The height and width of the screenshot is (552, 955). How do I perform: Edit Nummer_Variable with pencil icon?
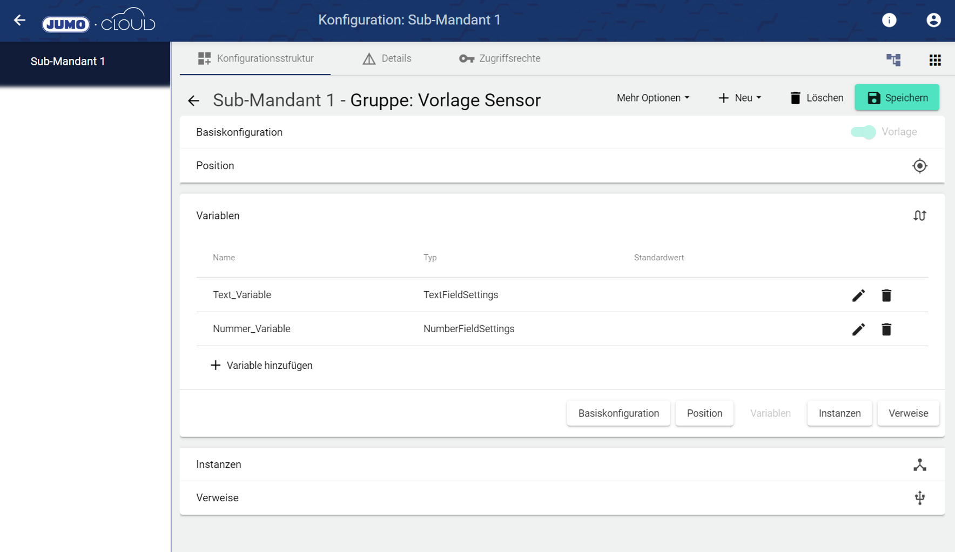858,329
